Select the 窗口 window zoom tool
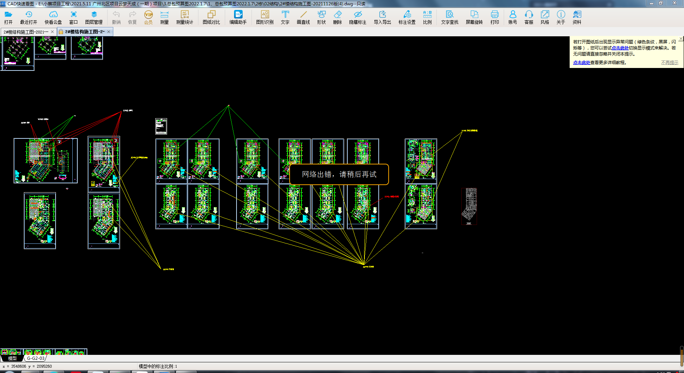Viewport: 684px width, 373px height. (x=73, y=17)
